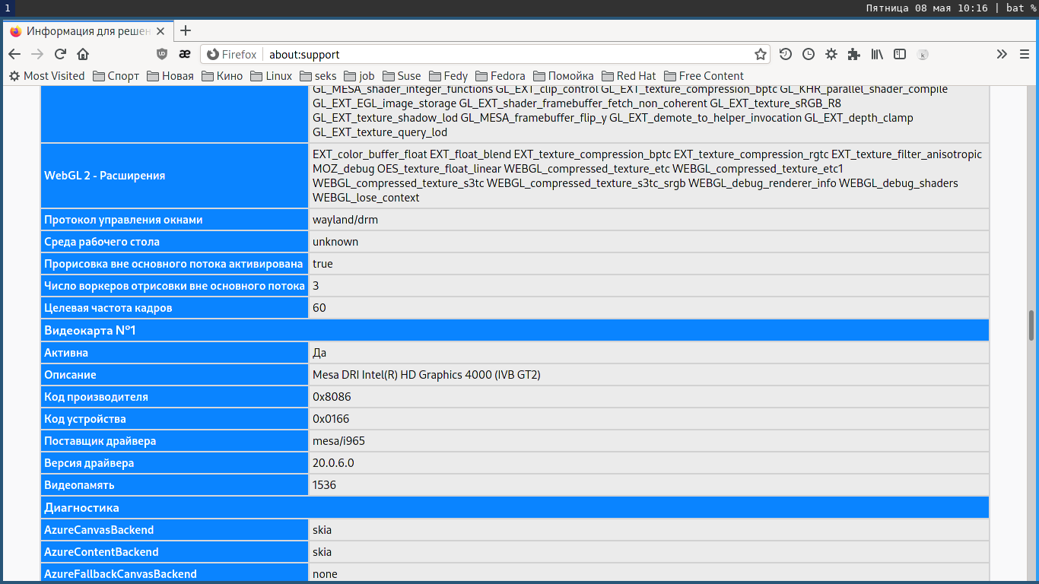Click 'skia' value for AzureContentBackend
This screenshot has height=584, width=1039.
pyautogui.click(x=322, y=552)
